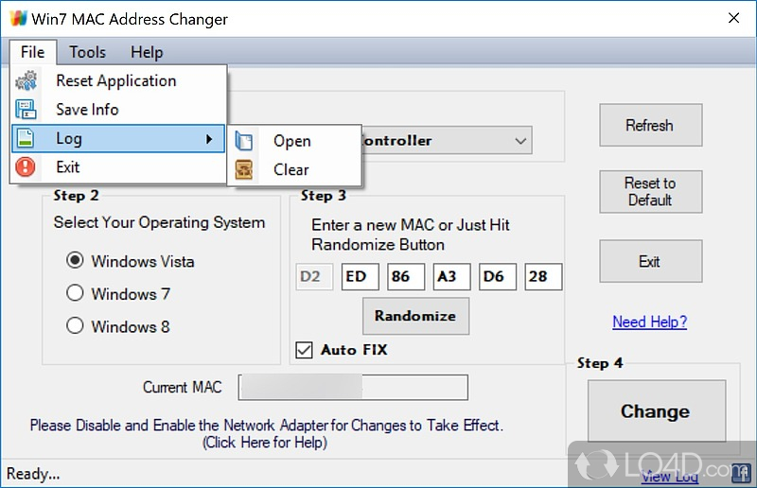Viewport: 757px width, 488px height.
Task: Open the Tools menu
Action: tap(87, 52)
